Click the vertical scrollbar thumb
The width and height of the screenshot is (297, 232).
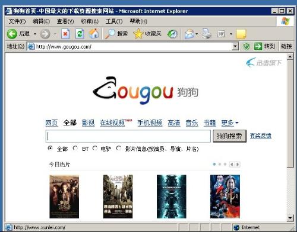[290, 114]
